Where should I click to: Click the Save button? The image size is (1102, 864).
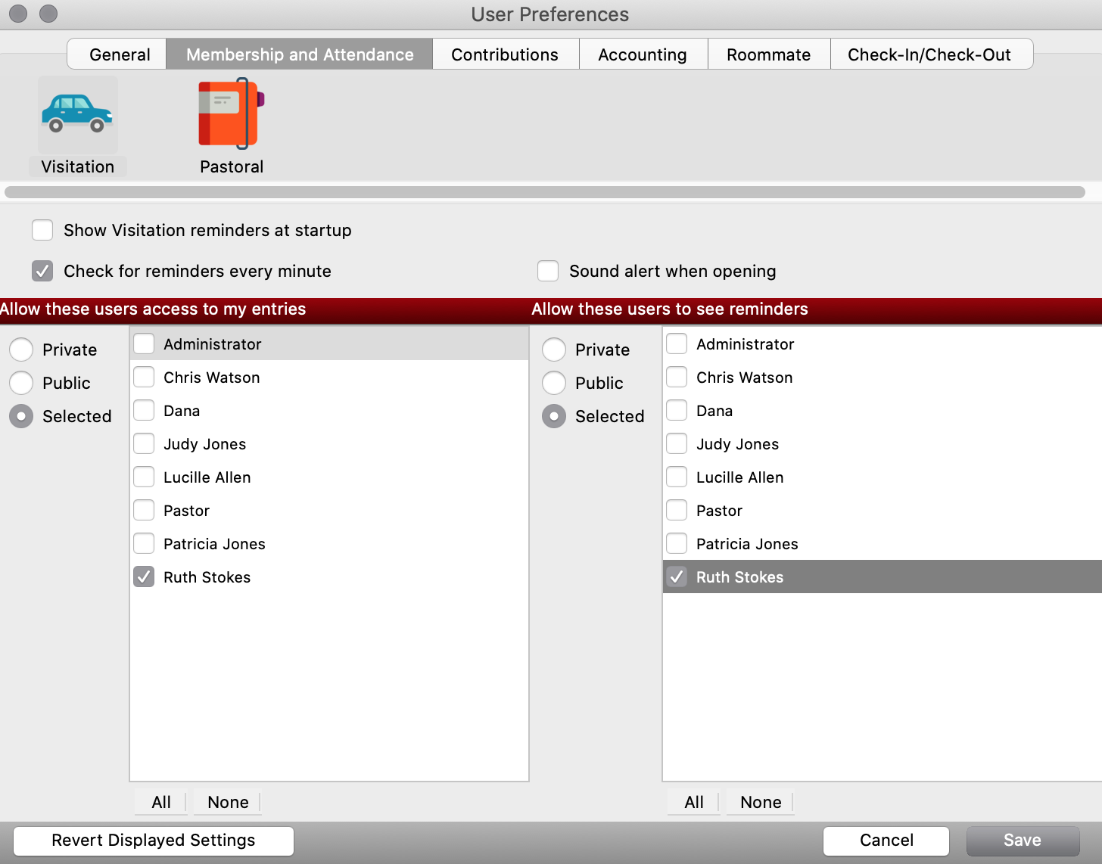[1022, 841]
